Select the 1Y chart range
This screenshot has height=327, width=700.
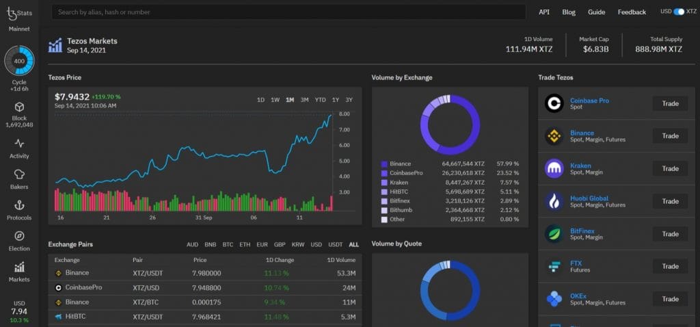[335, 100]
